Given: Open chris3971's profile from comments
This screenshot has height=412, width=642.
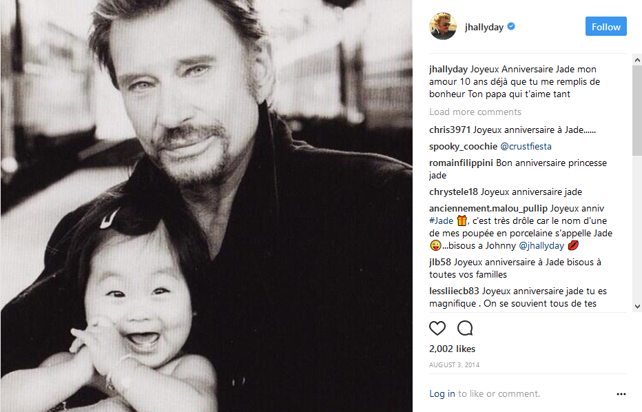Looking at the screenshot, I should click(449, 130).
